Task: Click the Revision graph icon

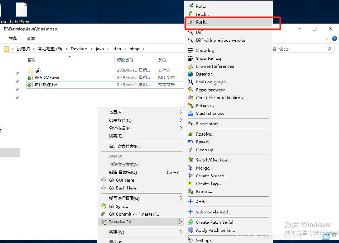Action: pos(191,82)
